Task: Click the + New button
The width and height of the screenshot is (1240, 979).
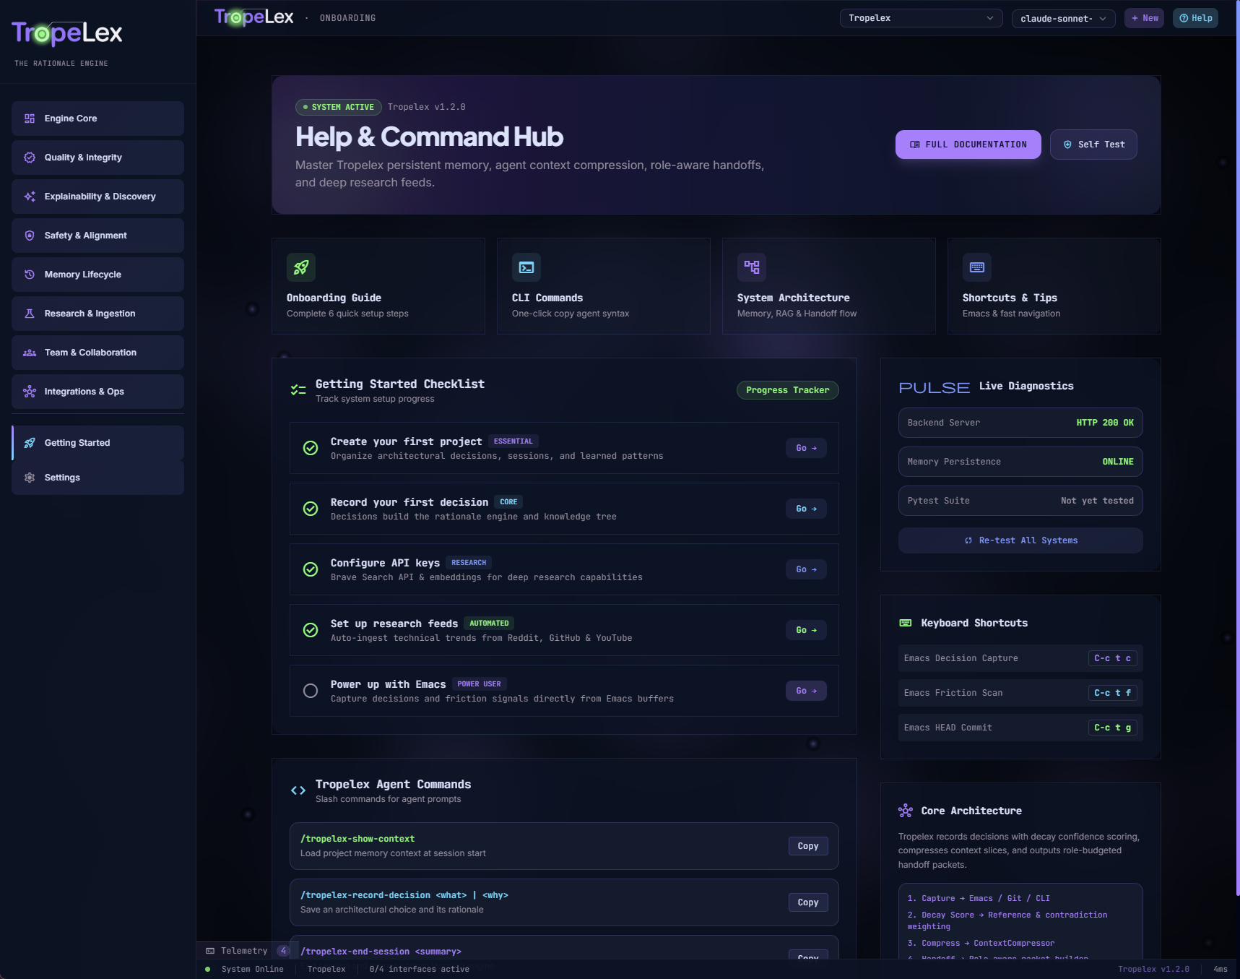Action: point(1144,18)
